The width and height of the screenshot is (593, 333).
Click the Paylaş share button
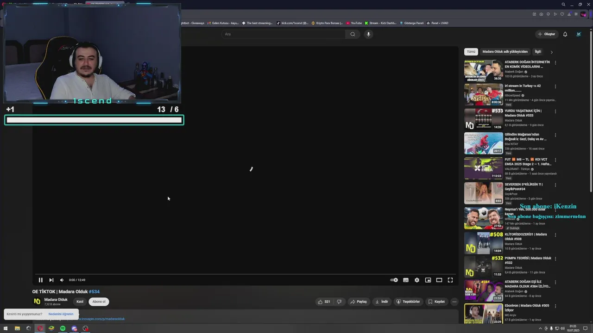click(359, 302)
